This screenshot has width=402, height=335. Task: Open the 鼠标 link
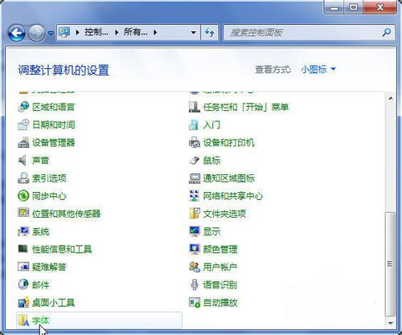point(211,161)
